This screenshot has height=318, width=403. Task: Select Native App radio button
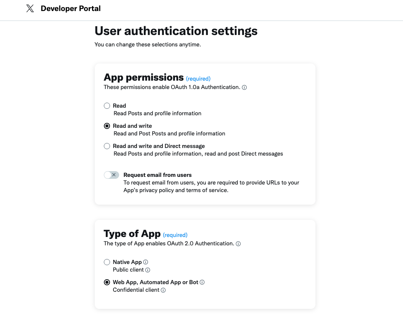[x=107, y=262]
